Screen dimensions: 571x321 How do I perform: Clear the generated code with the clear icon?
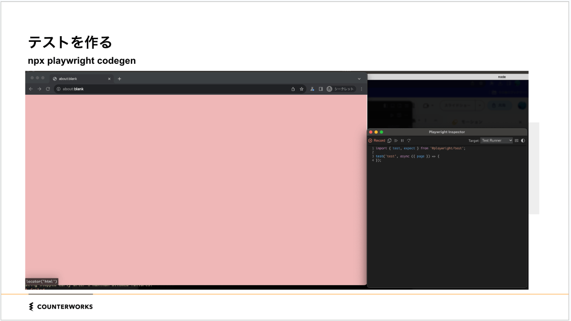pos(516,140)
